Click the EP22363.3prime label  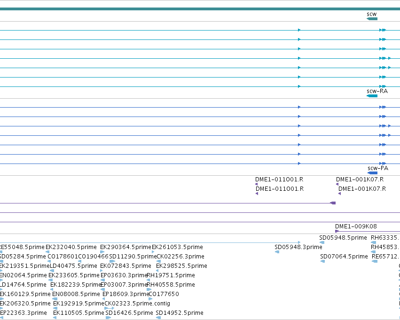click(x=24, y=313)
